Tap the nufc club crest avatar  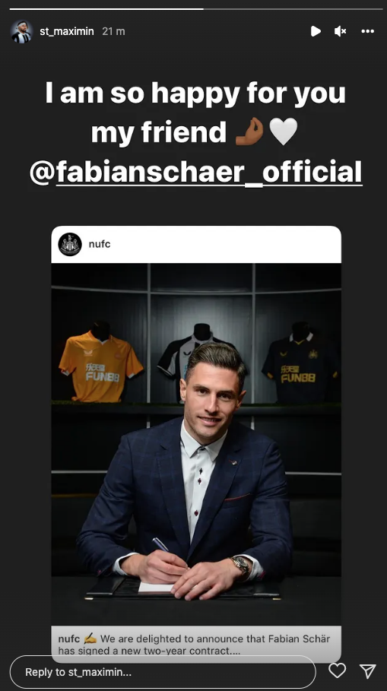[70, 244]
